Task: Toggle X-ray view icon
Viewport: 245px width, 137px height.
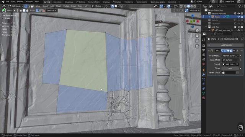Action: pos(181,6)
